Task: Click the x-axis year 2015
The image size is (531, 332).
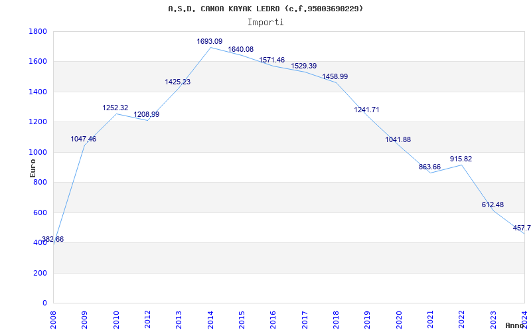Action: click(242, 320)
